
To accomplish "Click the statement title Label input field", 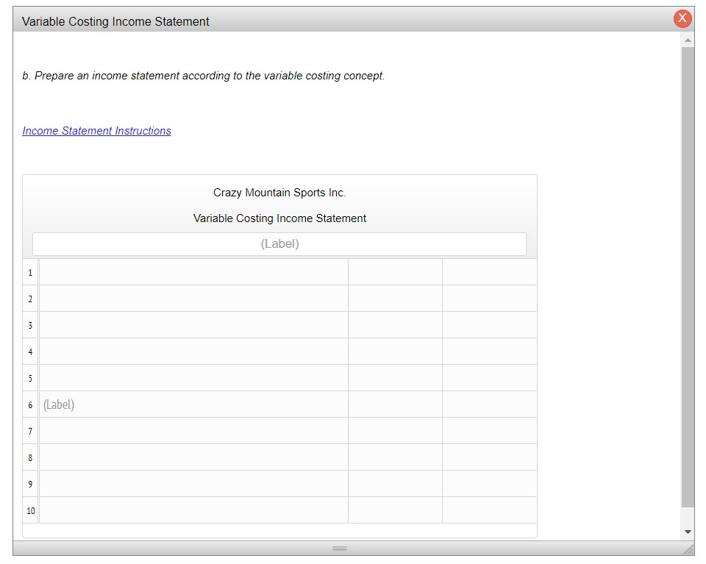I will (x=279, y=243).
